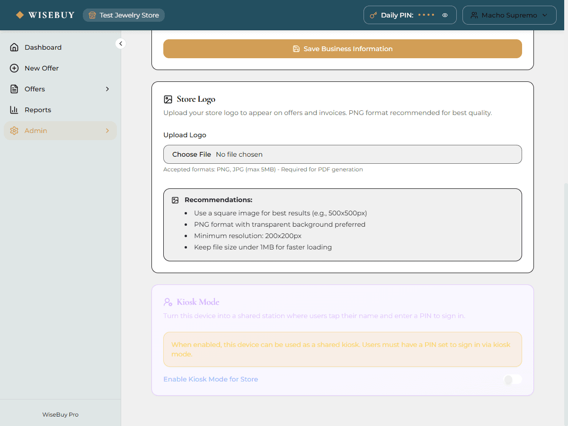Image resolution: width=568 pixels, height=426 pixels.
Task: Select the Dashboard home icon
Action: (14, 47)
